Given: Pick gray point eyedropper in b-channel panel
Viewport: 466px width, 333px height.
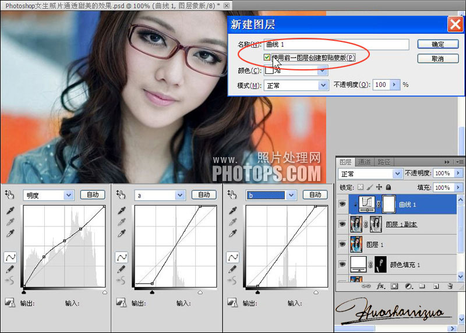Looking at the screenshot, I should pos(232,222).
